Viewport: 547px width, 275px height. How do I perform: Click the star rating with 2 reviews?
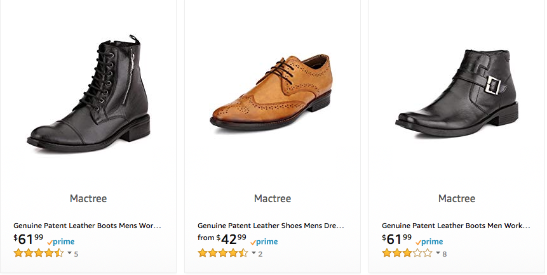click(x=222, y=253)
